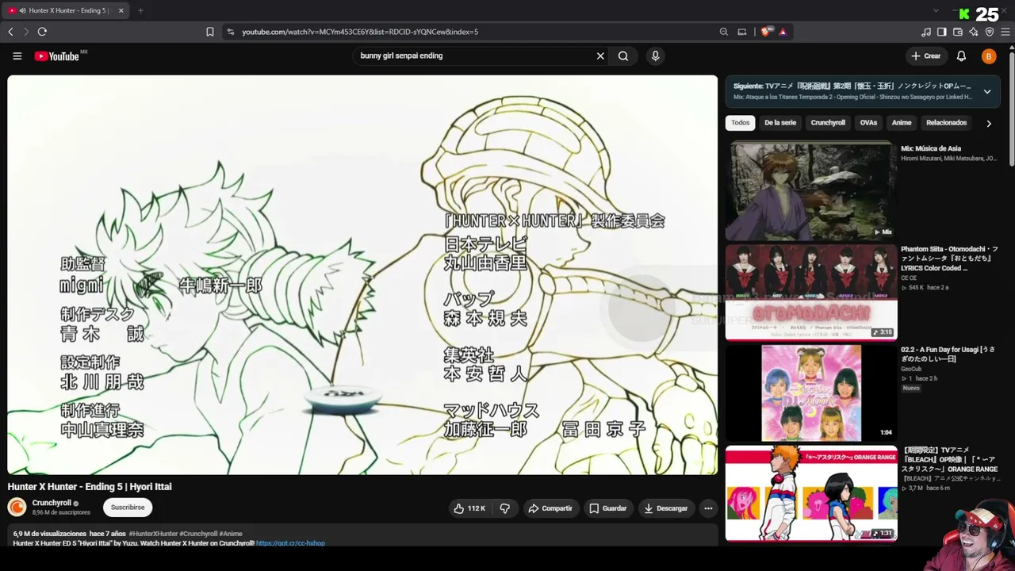
Task: Open the account avatar menu
Action: pos(988,56)
